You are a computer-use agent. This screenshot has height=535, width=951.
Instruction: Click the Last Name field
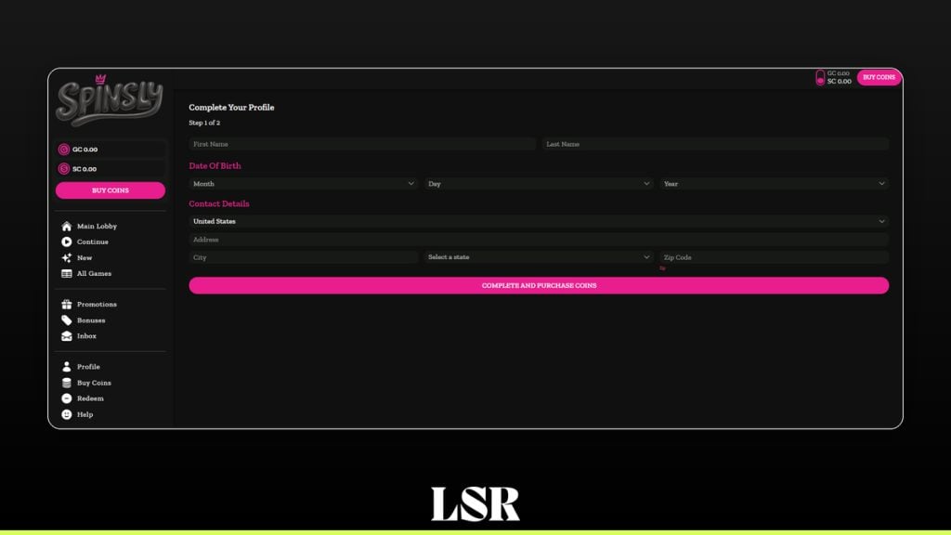tap(716, 144)
